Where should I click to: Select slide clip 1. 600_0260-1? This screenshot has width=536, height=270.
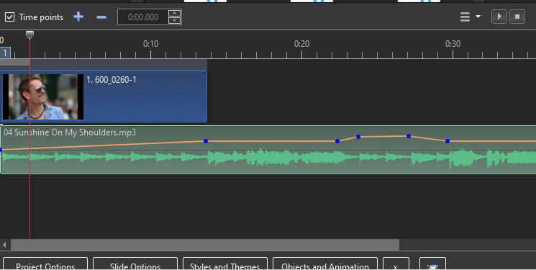[x=103, y=96]
